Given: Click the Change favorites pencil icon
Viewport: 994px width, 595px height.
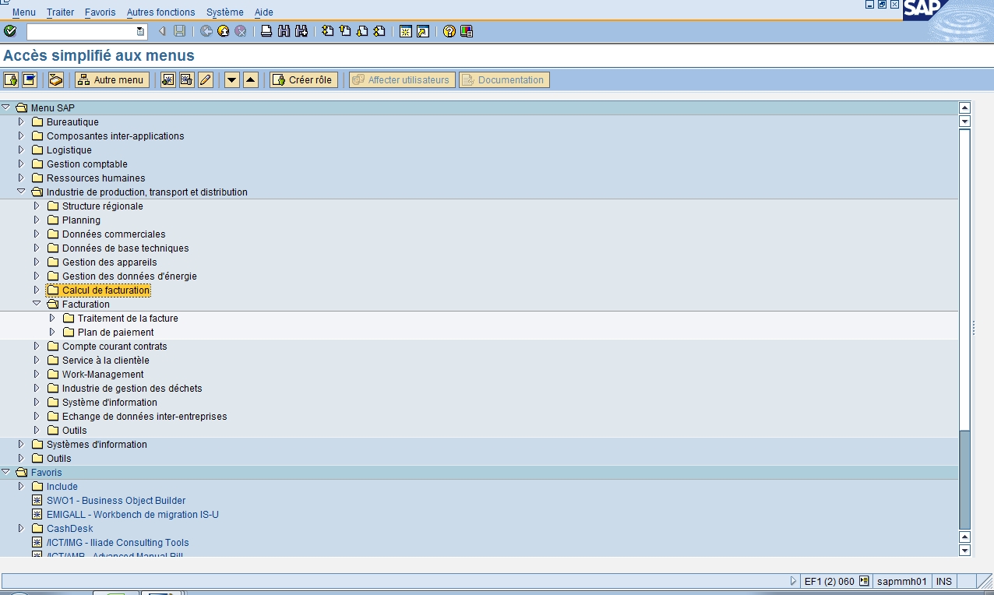Looking at the screenshot, I should tap(205, 79).
